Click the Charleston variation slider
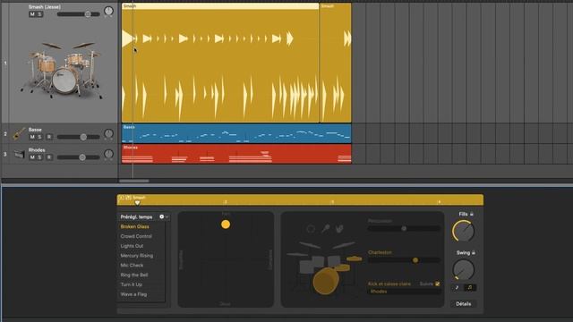This screenshot has height=322, width=573. 404,260
